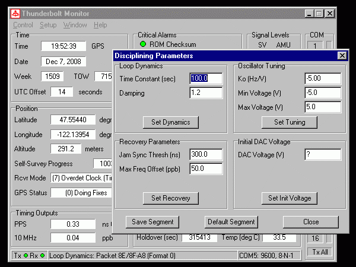Viewport: 356px width, 267px height.
Task: Click the UTC Offset value 14
Action: click(x=62, y=92)
